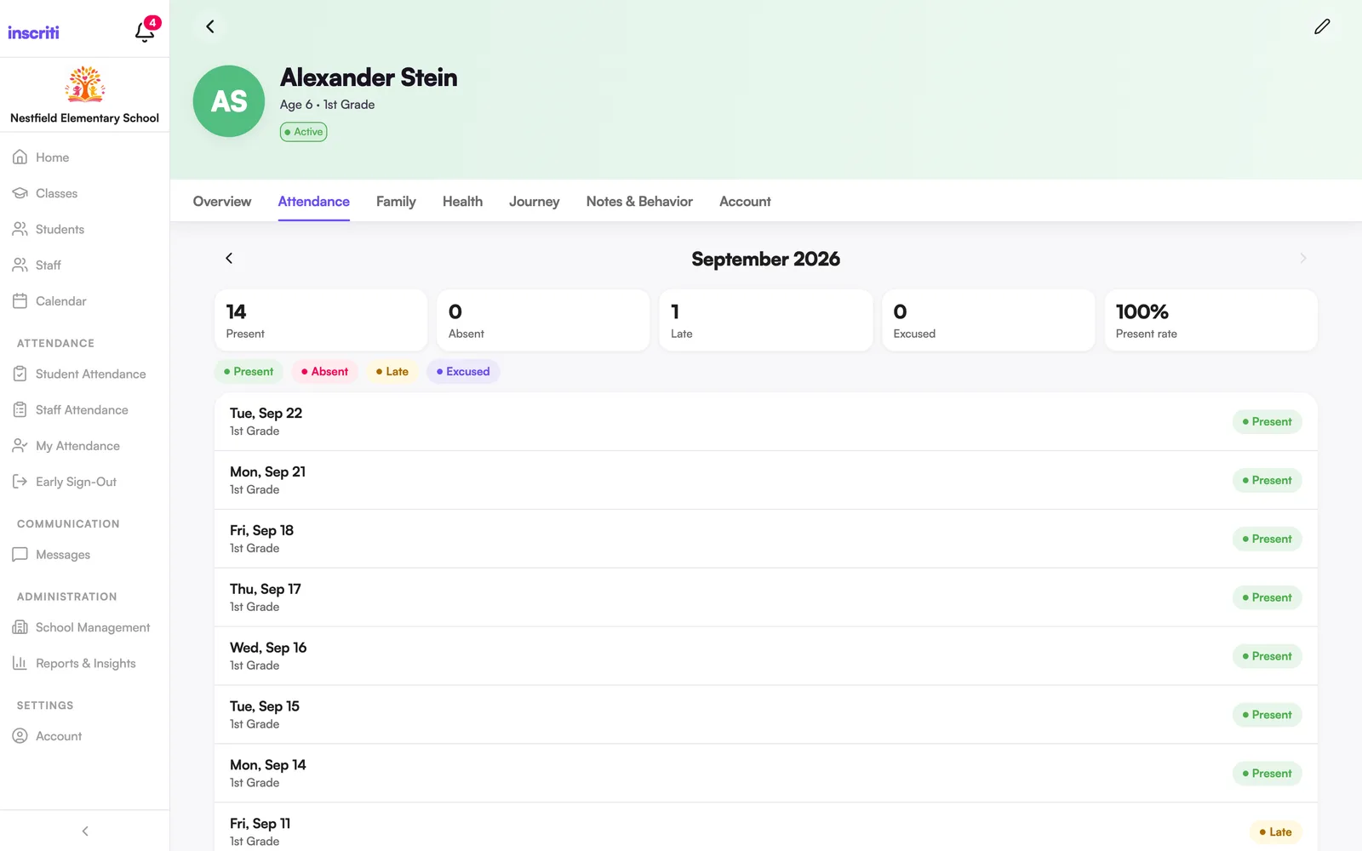Open notifications bell with badge
The height and width of the screenshot is (851, 1362).
pos(146,31)
